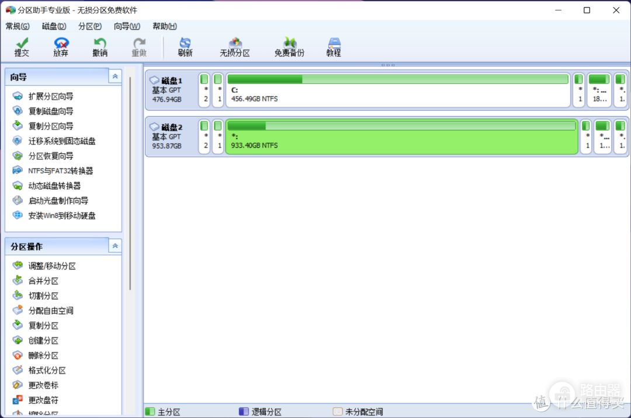Select 磁盘2 953.87GB disk header

coord(172,136)
